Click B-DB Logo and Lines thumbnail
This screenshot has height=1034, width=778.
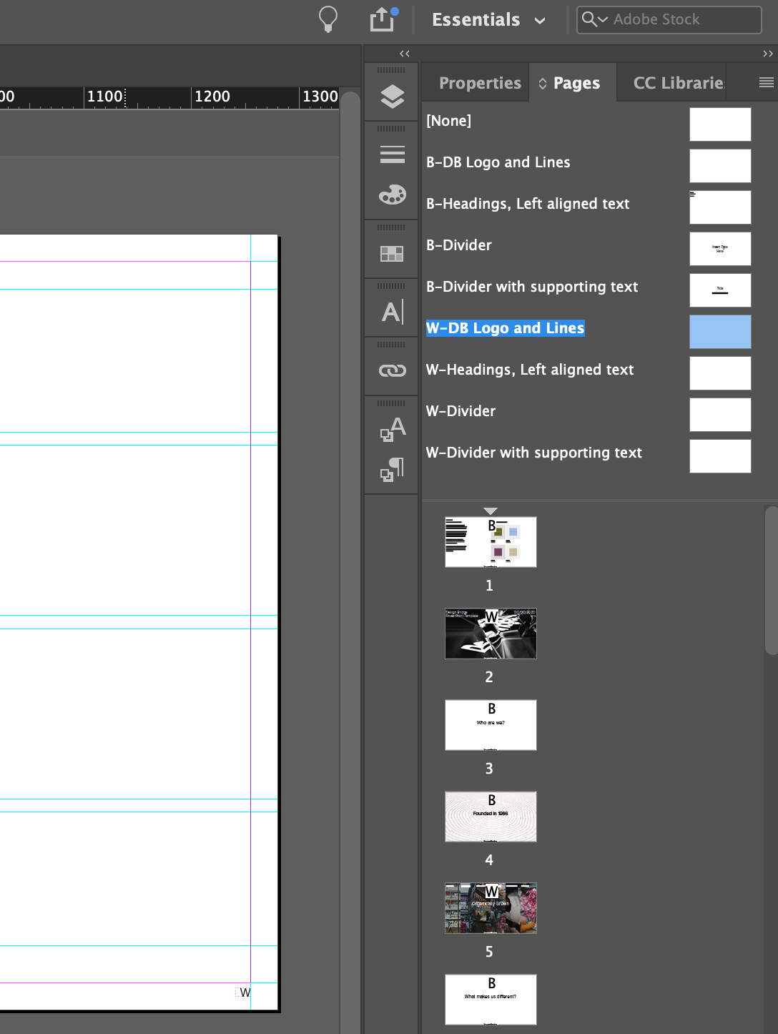(x=720, y=166)
